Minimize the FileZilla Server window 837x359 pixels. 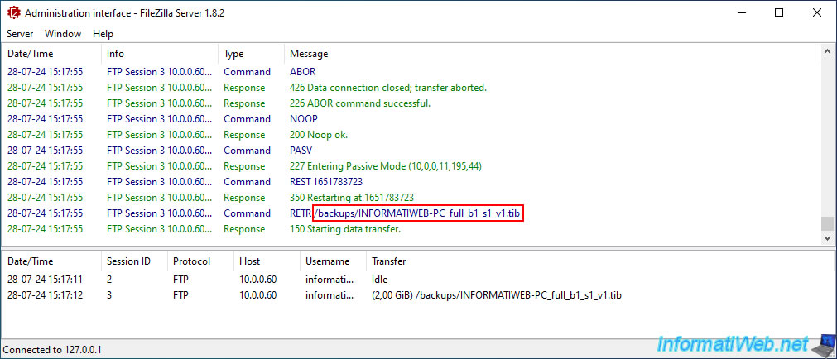742,12
